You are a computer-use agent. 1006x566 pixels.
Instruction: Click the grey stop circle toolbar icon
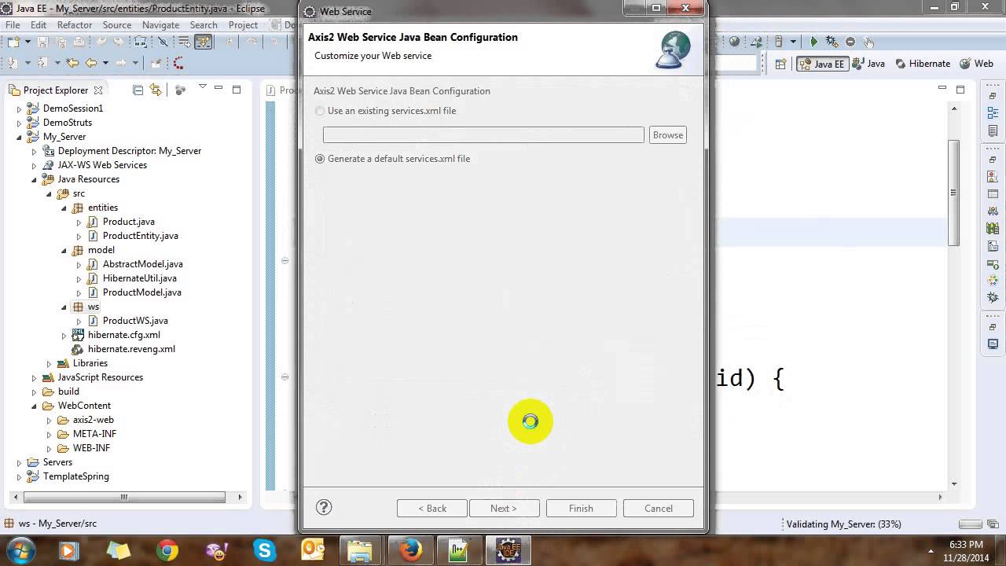(x=850, y=42)
